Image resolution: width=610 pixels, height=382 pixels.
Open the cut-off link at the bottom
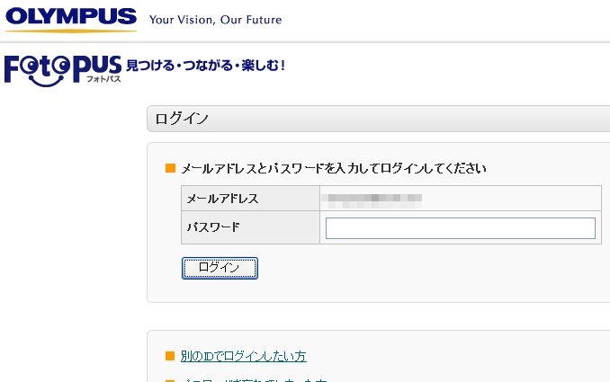(254, 379)
